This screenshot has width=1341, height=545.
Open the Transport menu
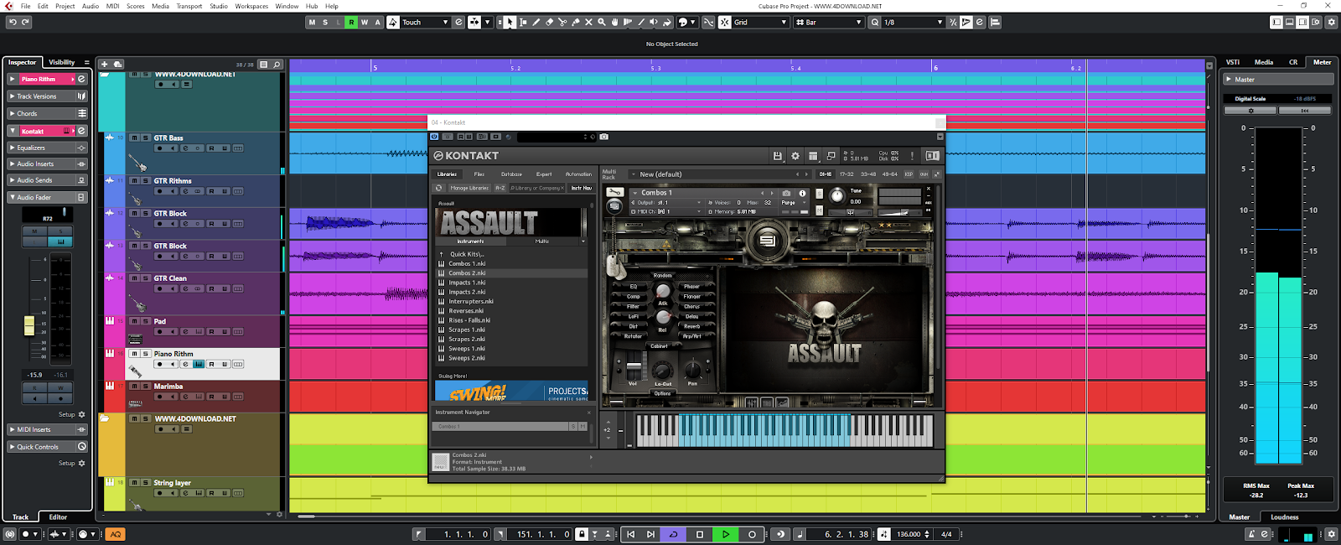point(189,6)
